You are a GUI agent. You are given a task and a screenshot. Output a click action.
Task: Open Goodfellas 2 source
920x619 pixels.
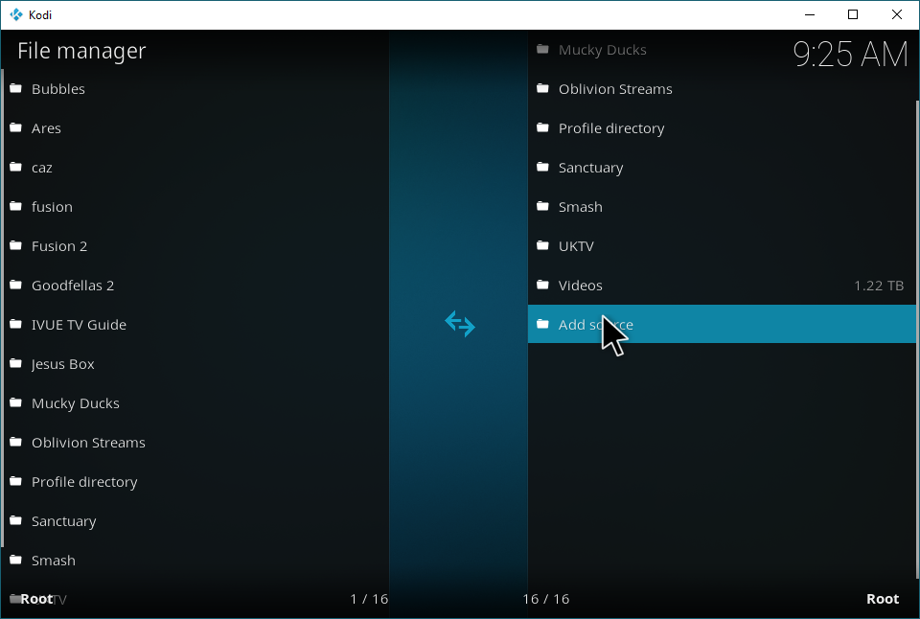click(73, 286)
